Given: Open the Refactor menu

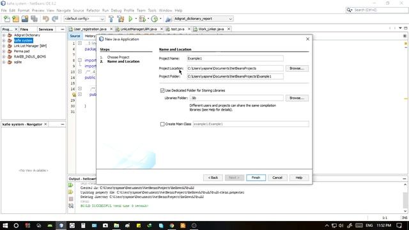Looking at the screenshot, I should point(93,10).
